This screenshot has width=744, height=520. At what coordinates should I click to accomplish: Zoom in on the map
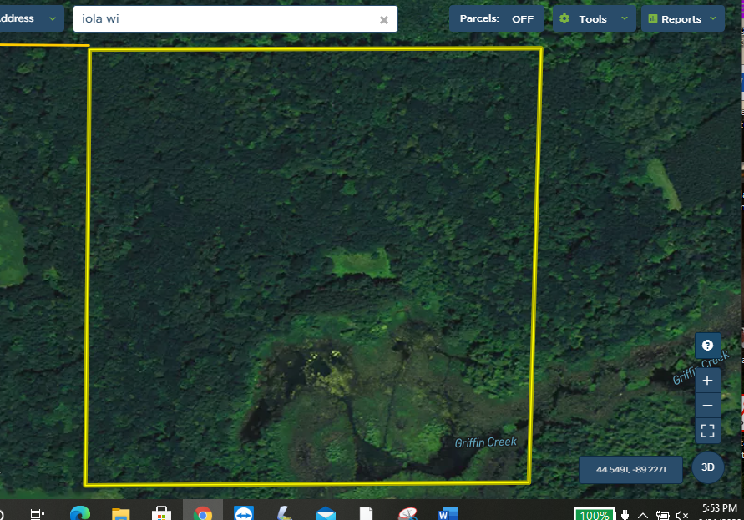pyautogui.click(x=707, y=381)
